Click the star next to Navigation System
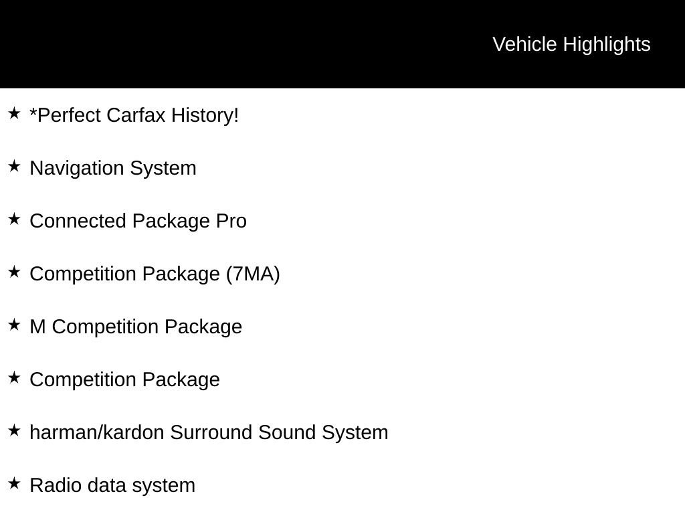 coord(14,166)
